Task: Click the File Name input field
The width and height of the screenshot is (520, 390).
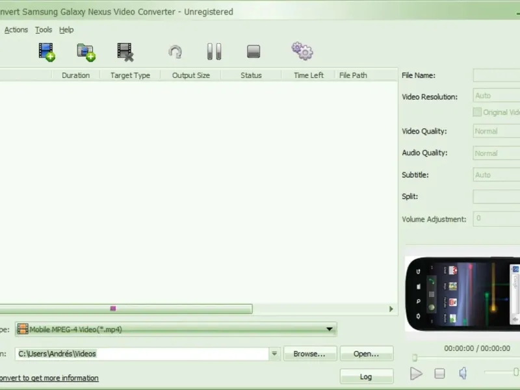Action: pyautogui.click(x=497, y=75)
